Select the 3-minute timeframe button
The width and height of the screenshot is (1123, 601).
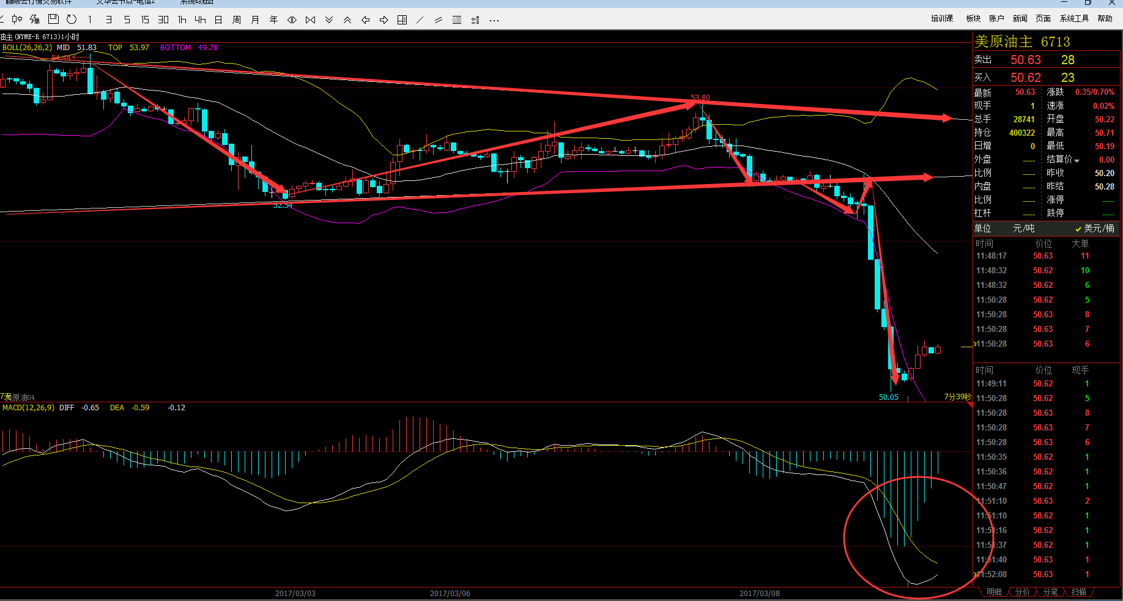point(108,20)
